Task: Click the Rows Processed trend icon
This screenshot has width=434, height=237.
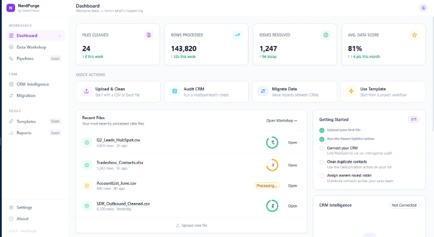Action: pyautogui.click(x=237, y=35)
